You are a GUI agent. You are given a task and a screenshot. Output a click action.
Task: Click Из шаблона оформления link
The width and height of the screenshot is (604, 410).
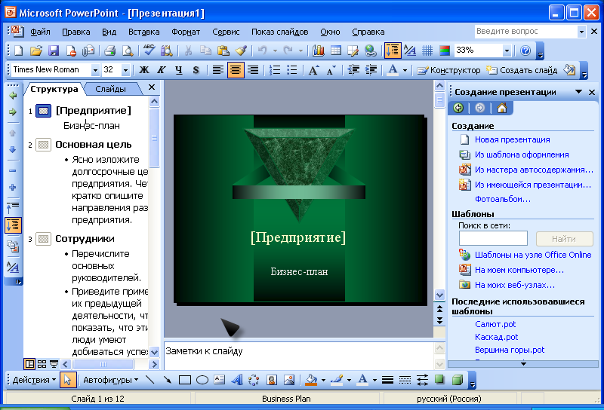point(522,155)
